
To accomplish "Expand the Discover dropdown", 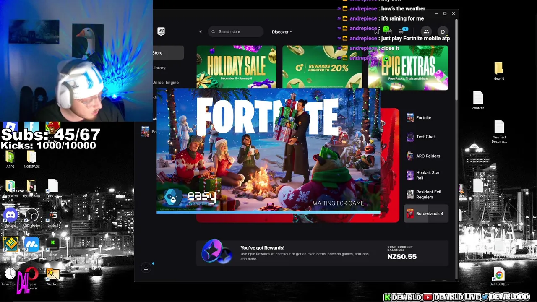I will click(282, 32).
